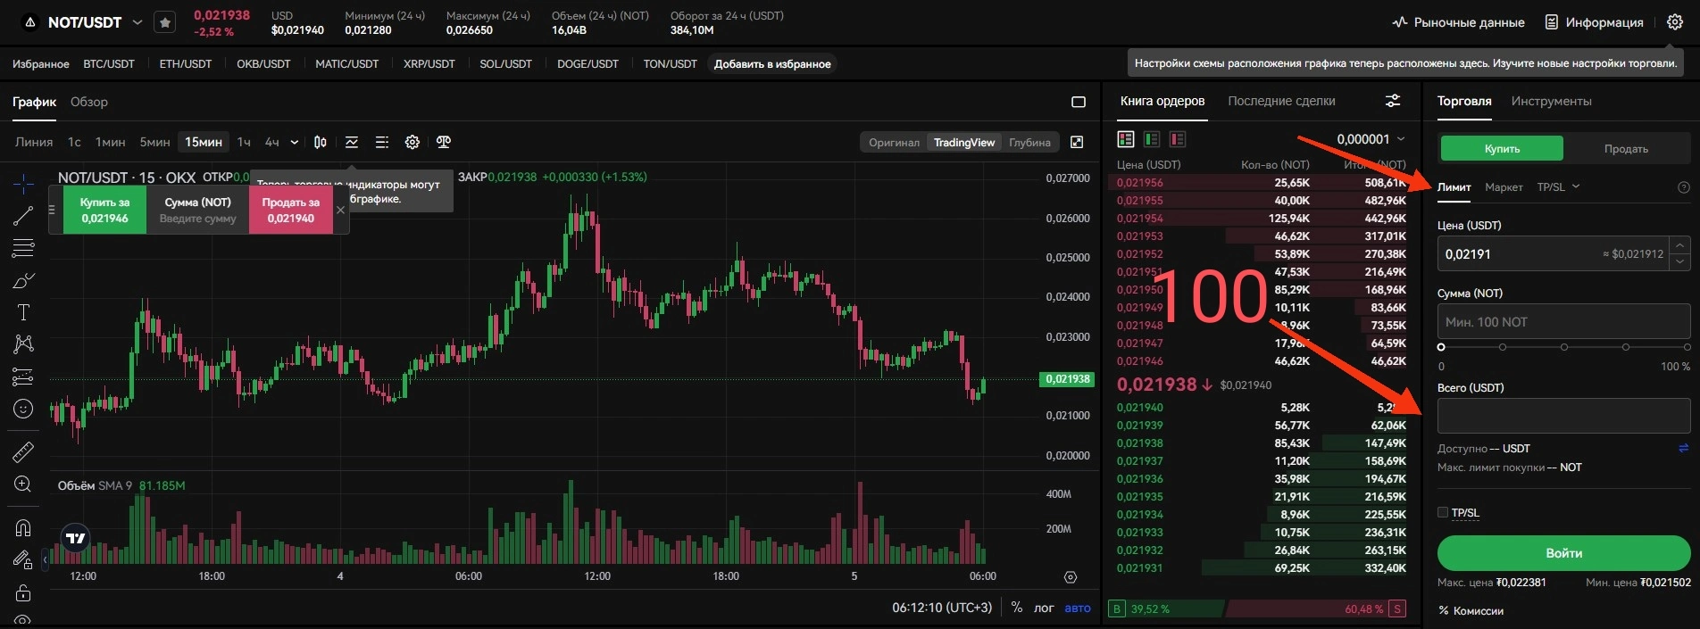Open the График tab
The width and height of the screenshot is (1700, 629).
coord(34,102)
